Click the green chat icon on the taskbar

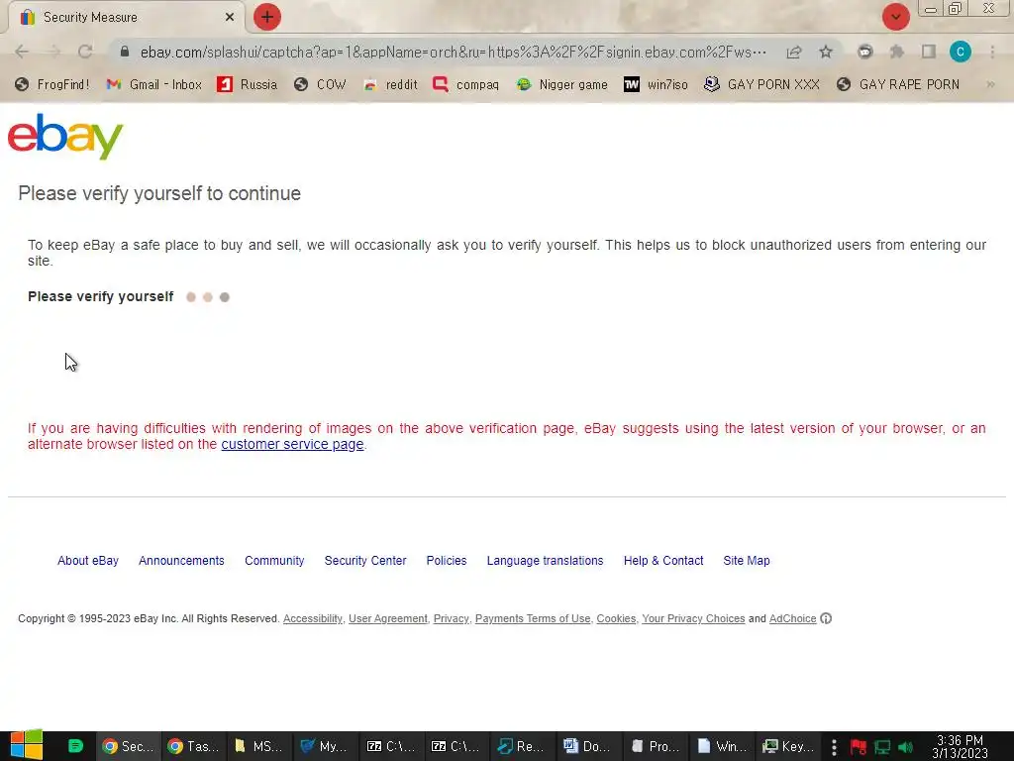[x=75, y=746]
